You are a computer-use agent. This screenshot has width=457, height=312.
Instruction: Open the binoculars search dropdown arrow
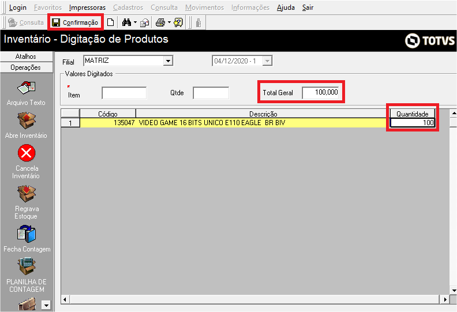[x=135, y=22]
